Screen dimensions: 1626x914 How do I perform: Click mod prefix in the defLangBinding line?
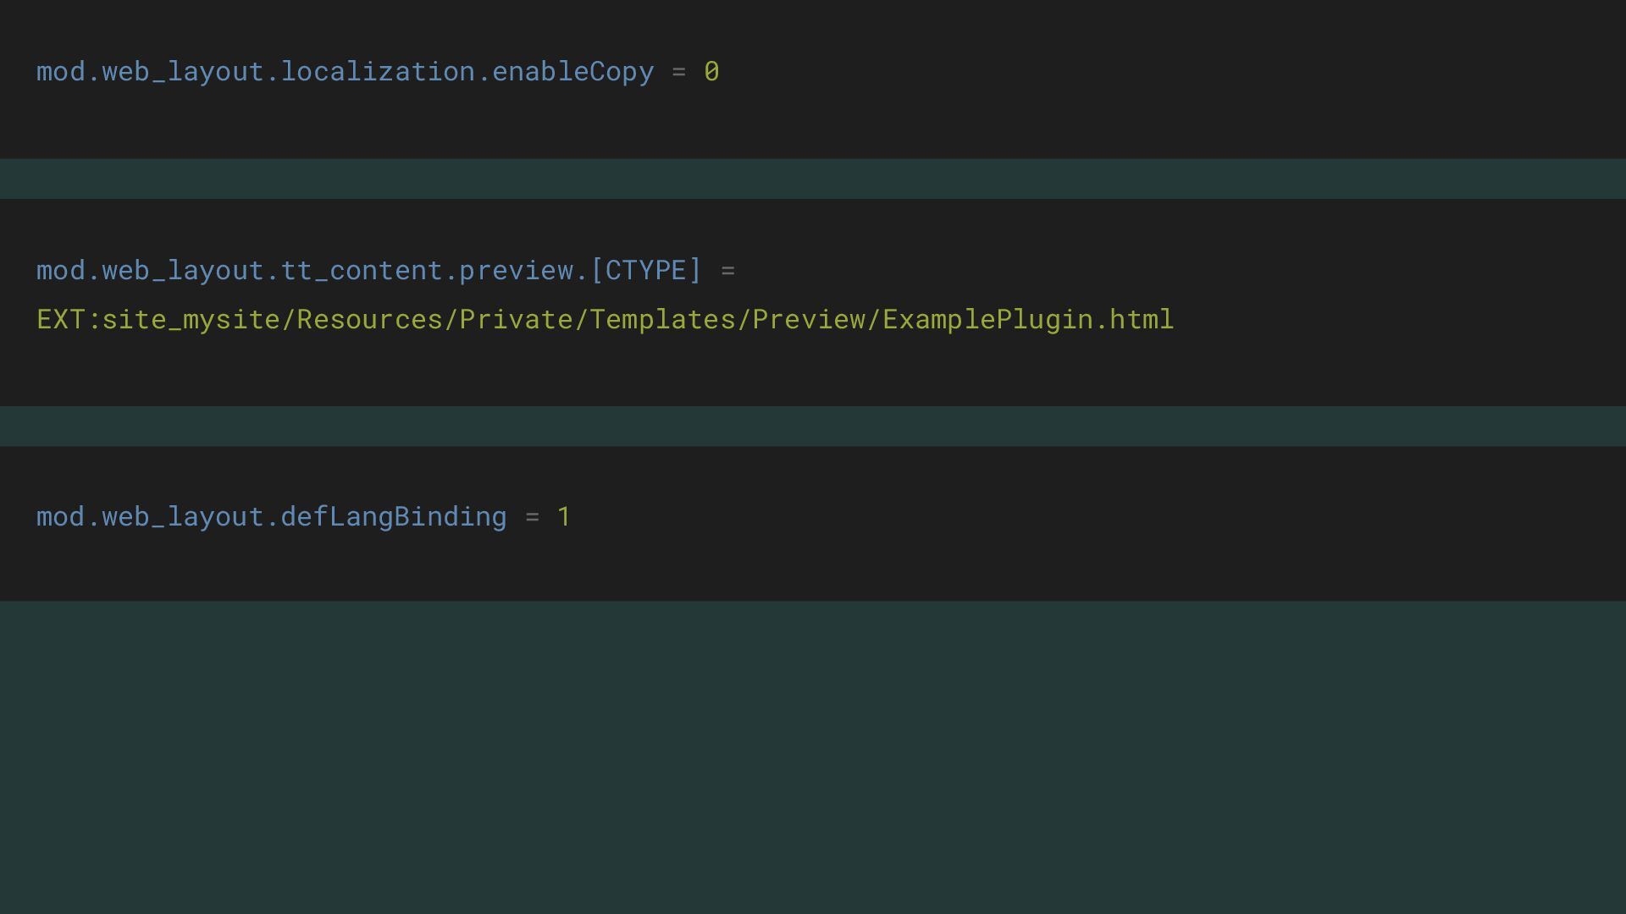click(60, 517)
